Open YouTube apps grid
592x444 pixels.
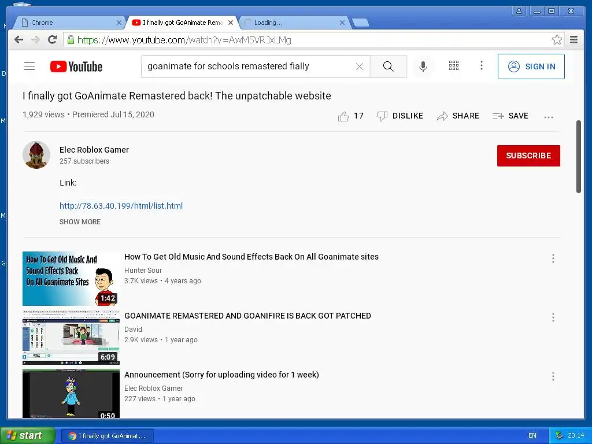pyautogui.click(x=454, y=66)
